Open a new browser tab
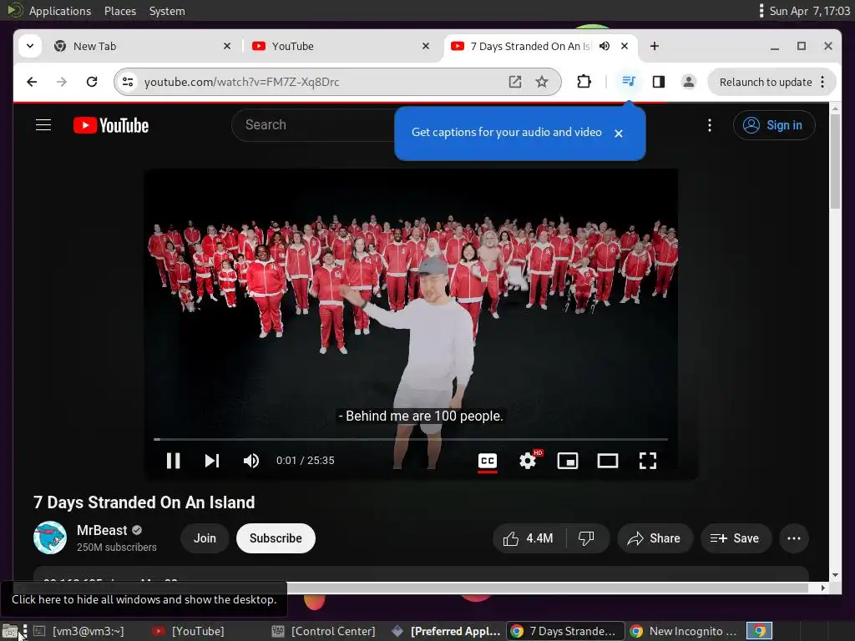 tap(655, 47)
